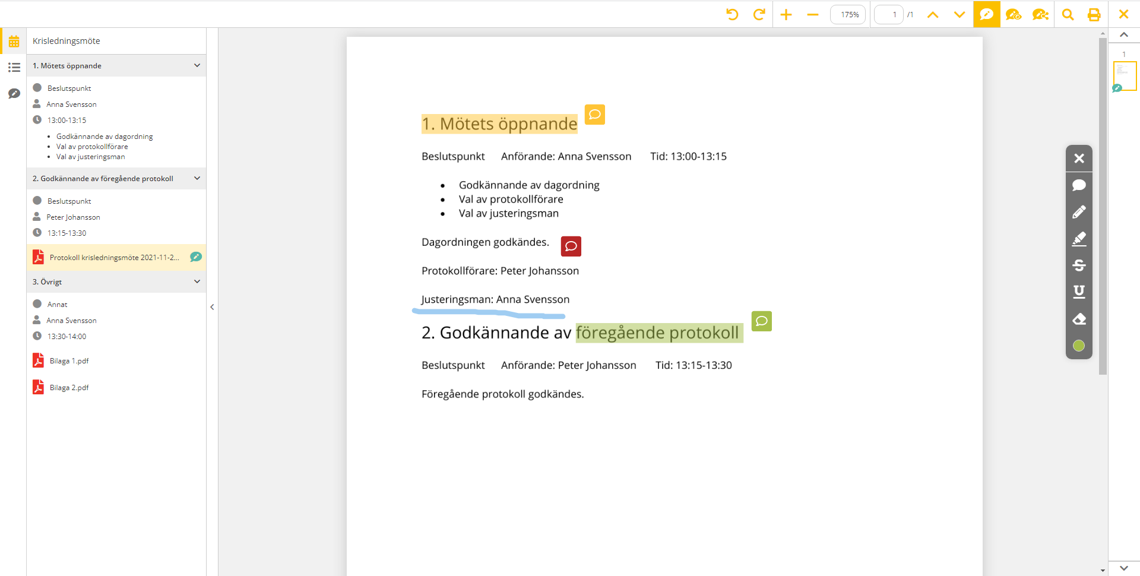The height and width of the screenshot is (576, 1140).
Task: Select the pencil freehand drawing tool
Action: pyautogui.click(x=1079, y=212)
